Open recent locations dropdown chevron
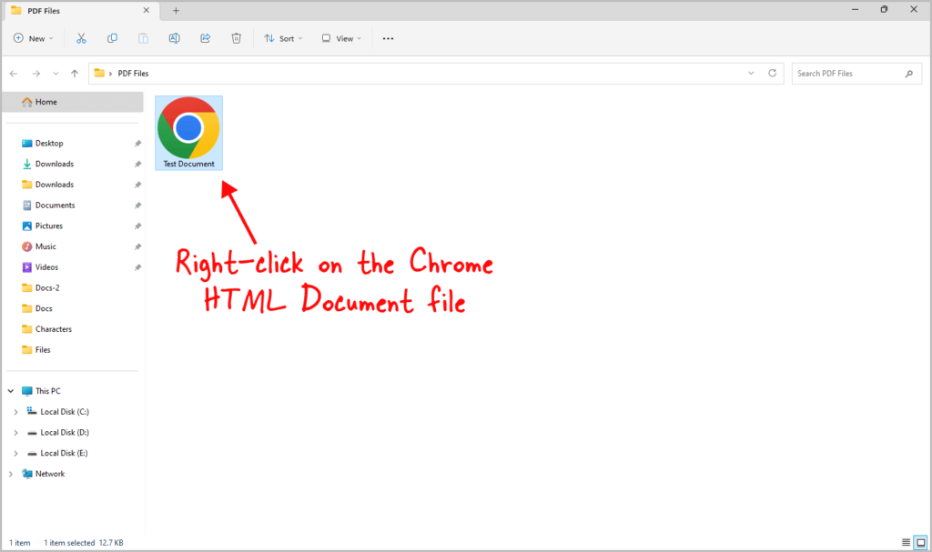This screenshot has height=552, width=932. [56, 74]
